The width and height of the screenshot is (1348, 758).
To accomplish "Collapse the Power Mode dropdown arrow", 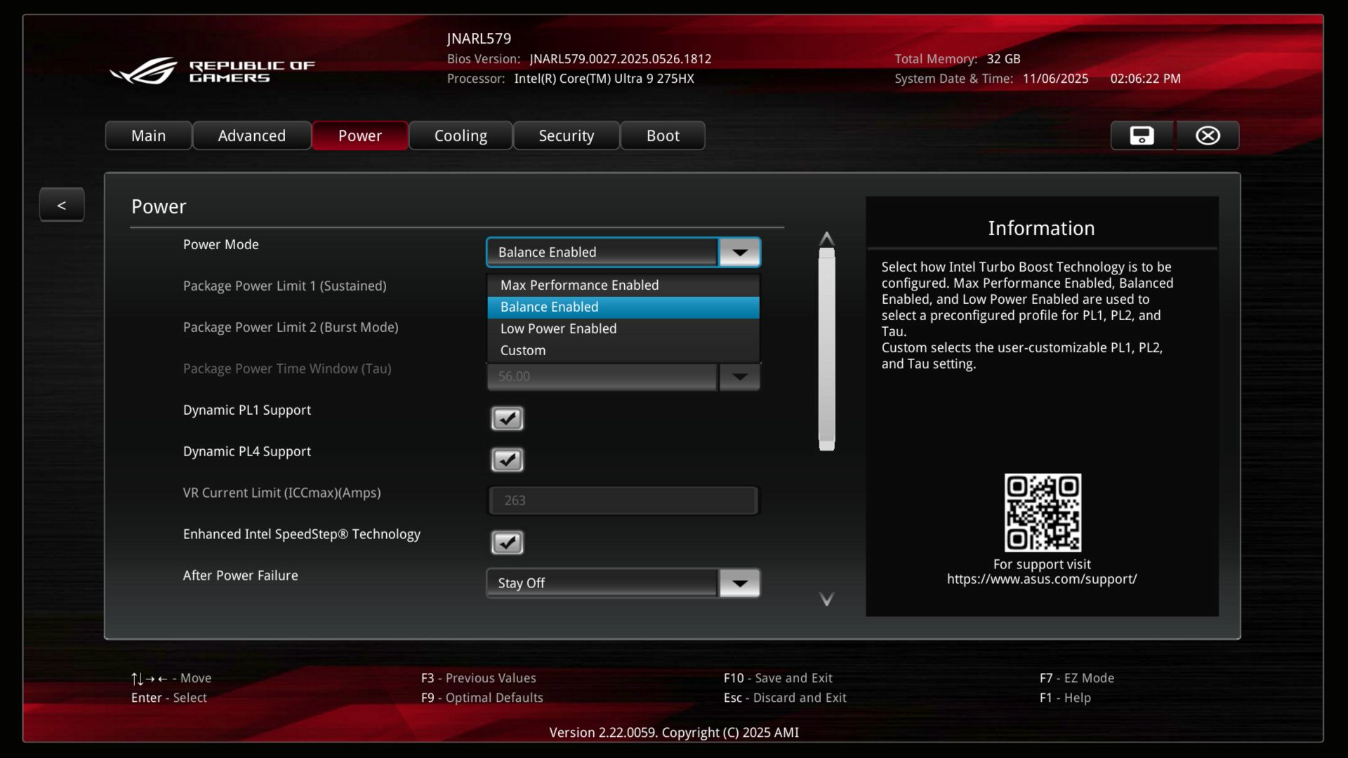I will 739,253.
